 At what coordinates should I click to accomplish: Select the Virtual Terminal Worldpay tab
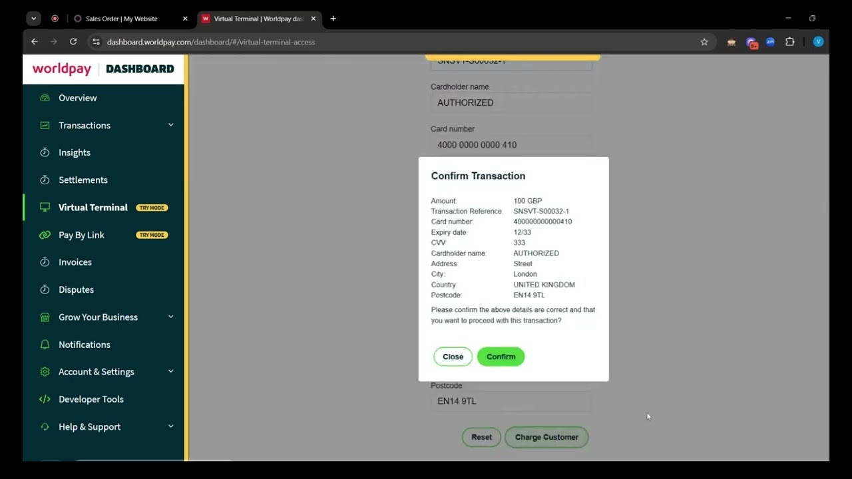(260, 19)
